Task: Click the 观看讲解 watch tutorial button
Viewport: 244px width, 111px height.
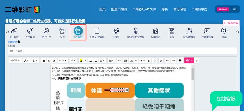Action: pyautogui.click(x=231, y=23)
